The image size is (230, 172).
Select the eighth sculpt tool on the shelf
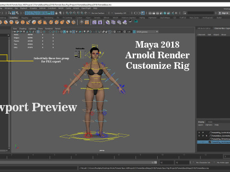[40, 22]
